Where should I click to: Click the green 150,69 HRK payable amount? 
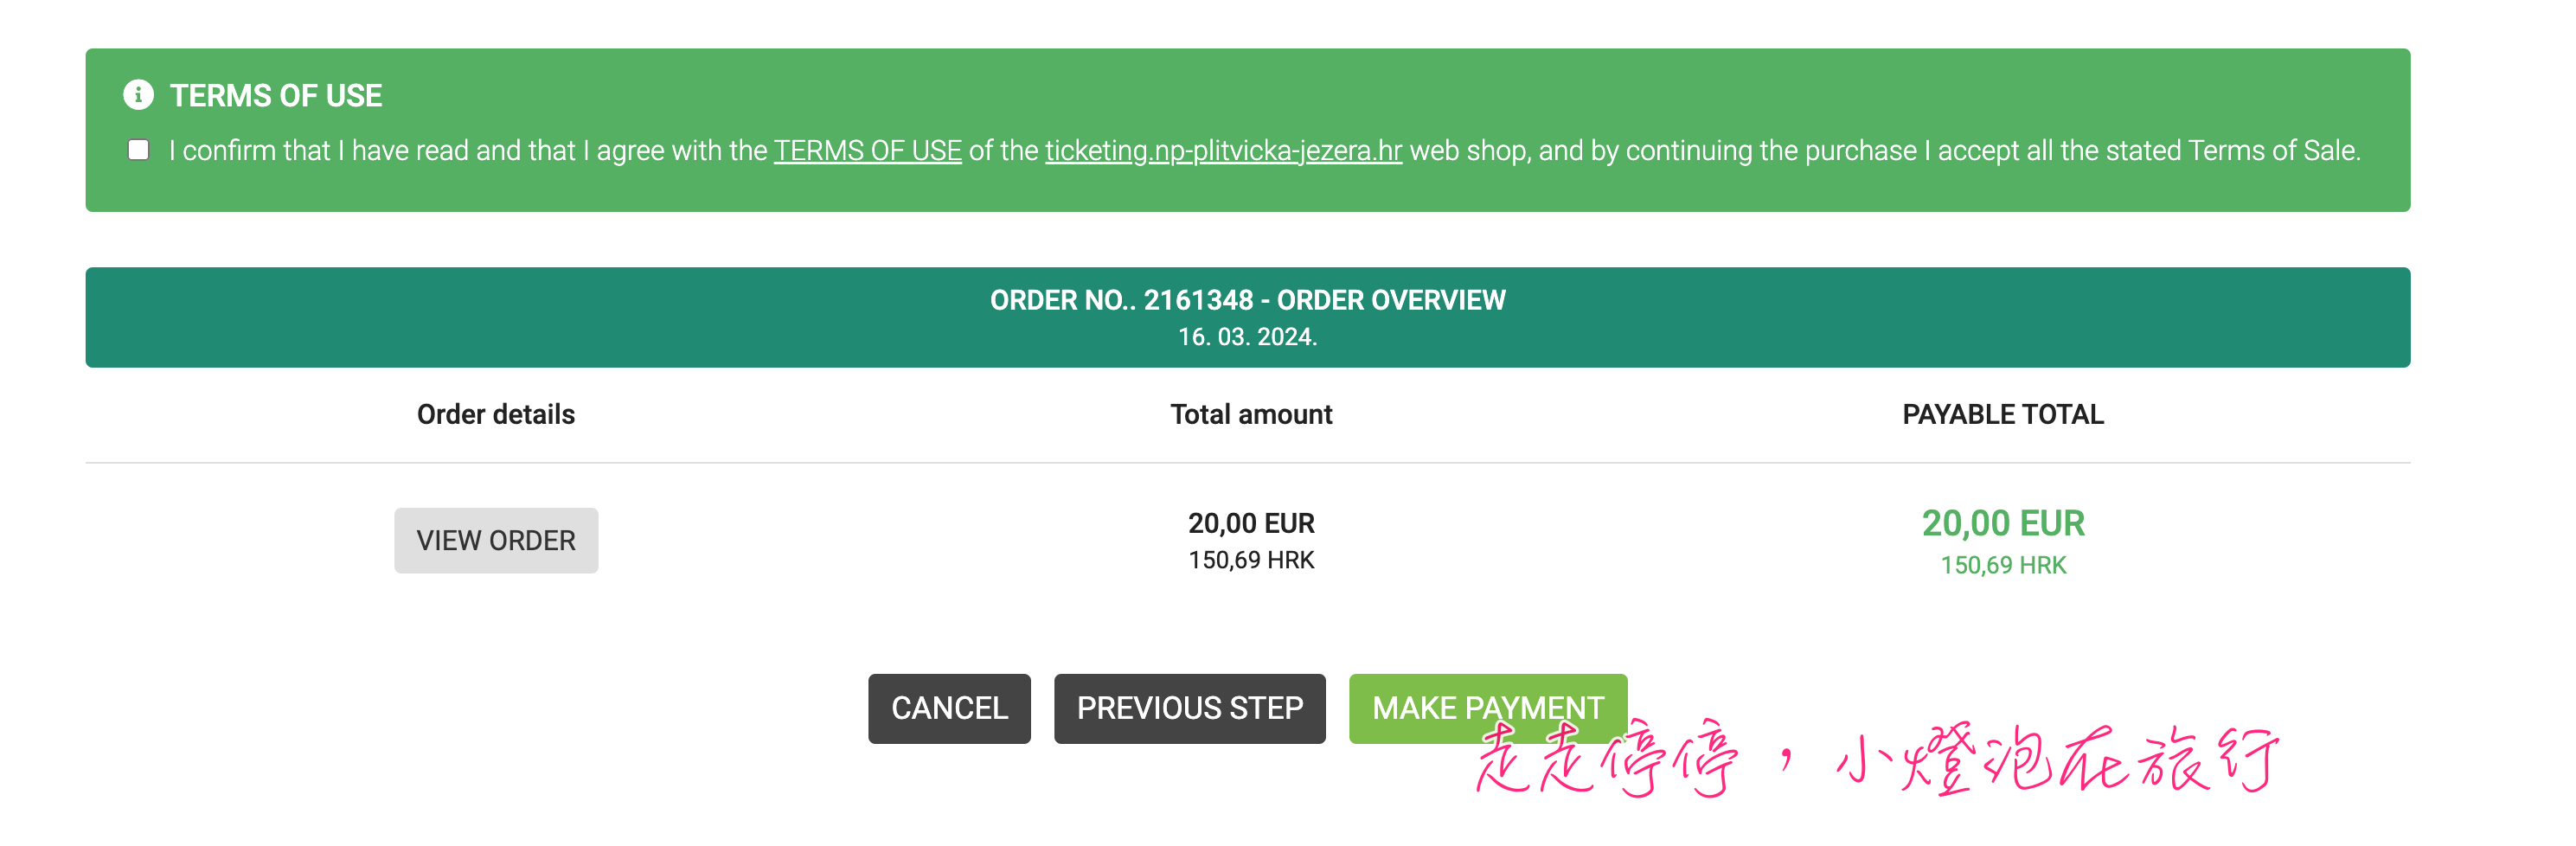tap(2003, 565)
